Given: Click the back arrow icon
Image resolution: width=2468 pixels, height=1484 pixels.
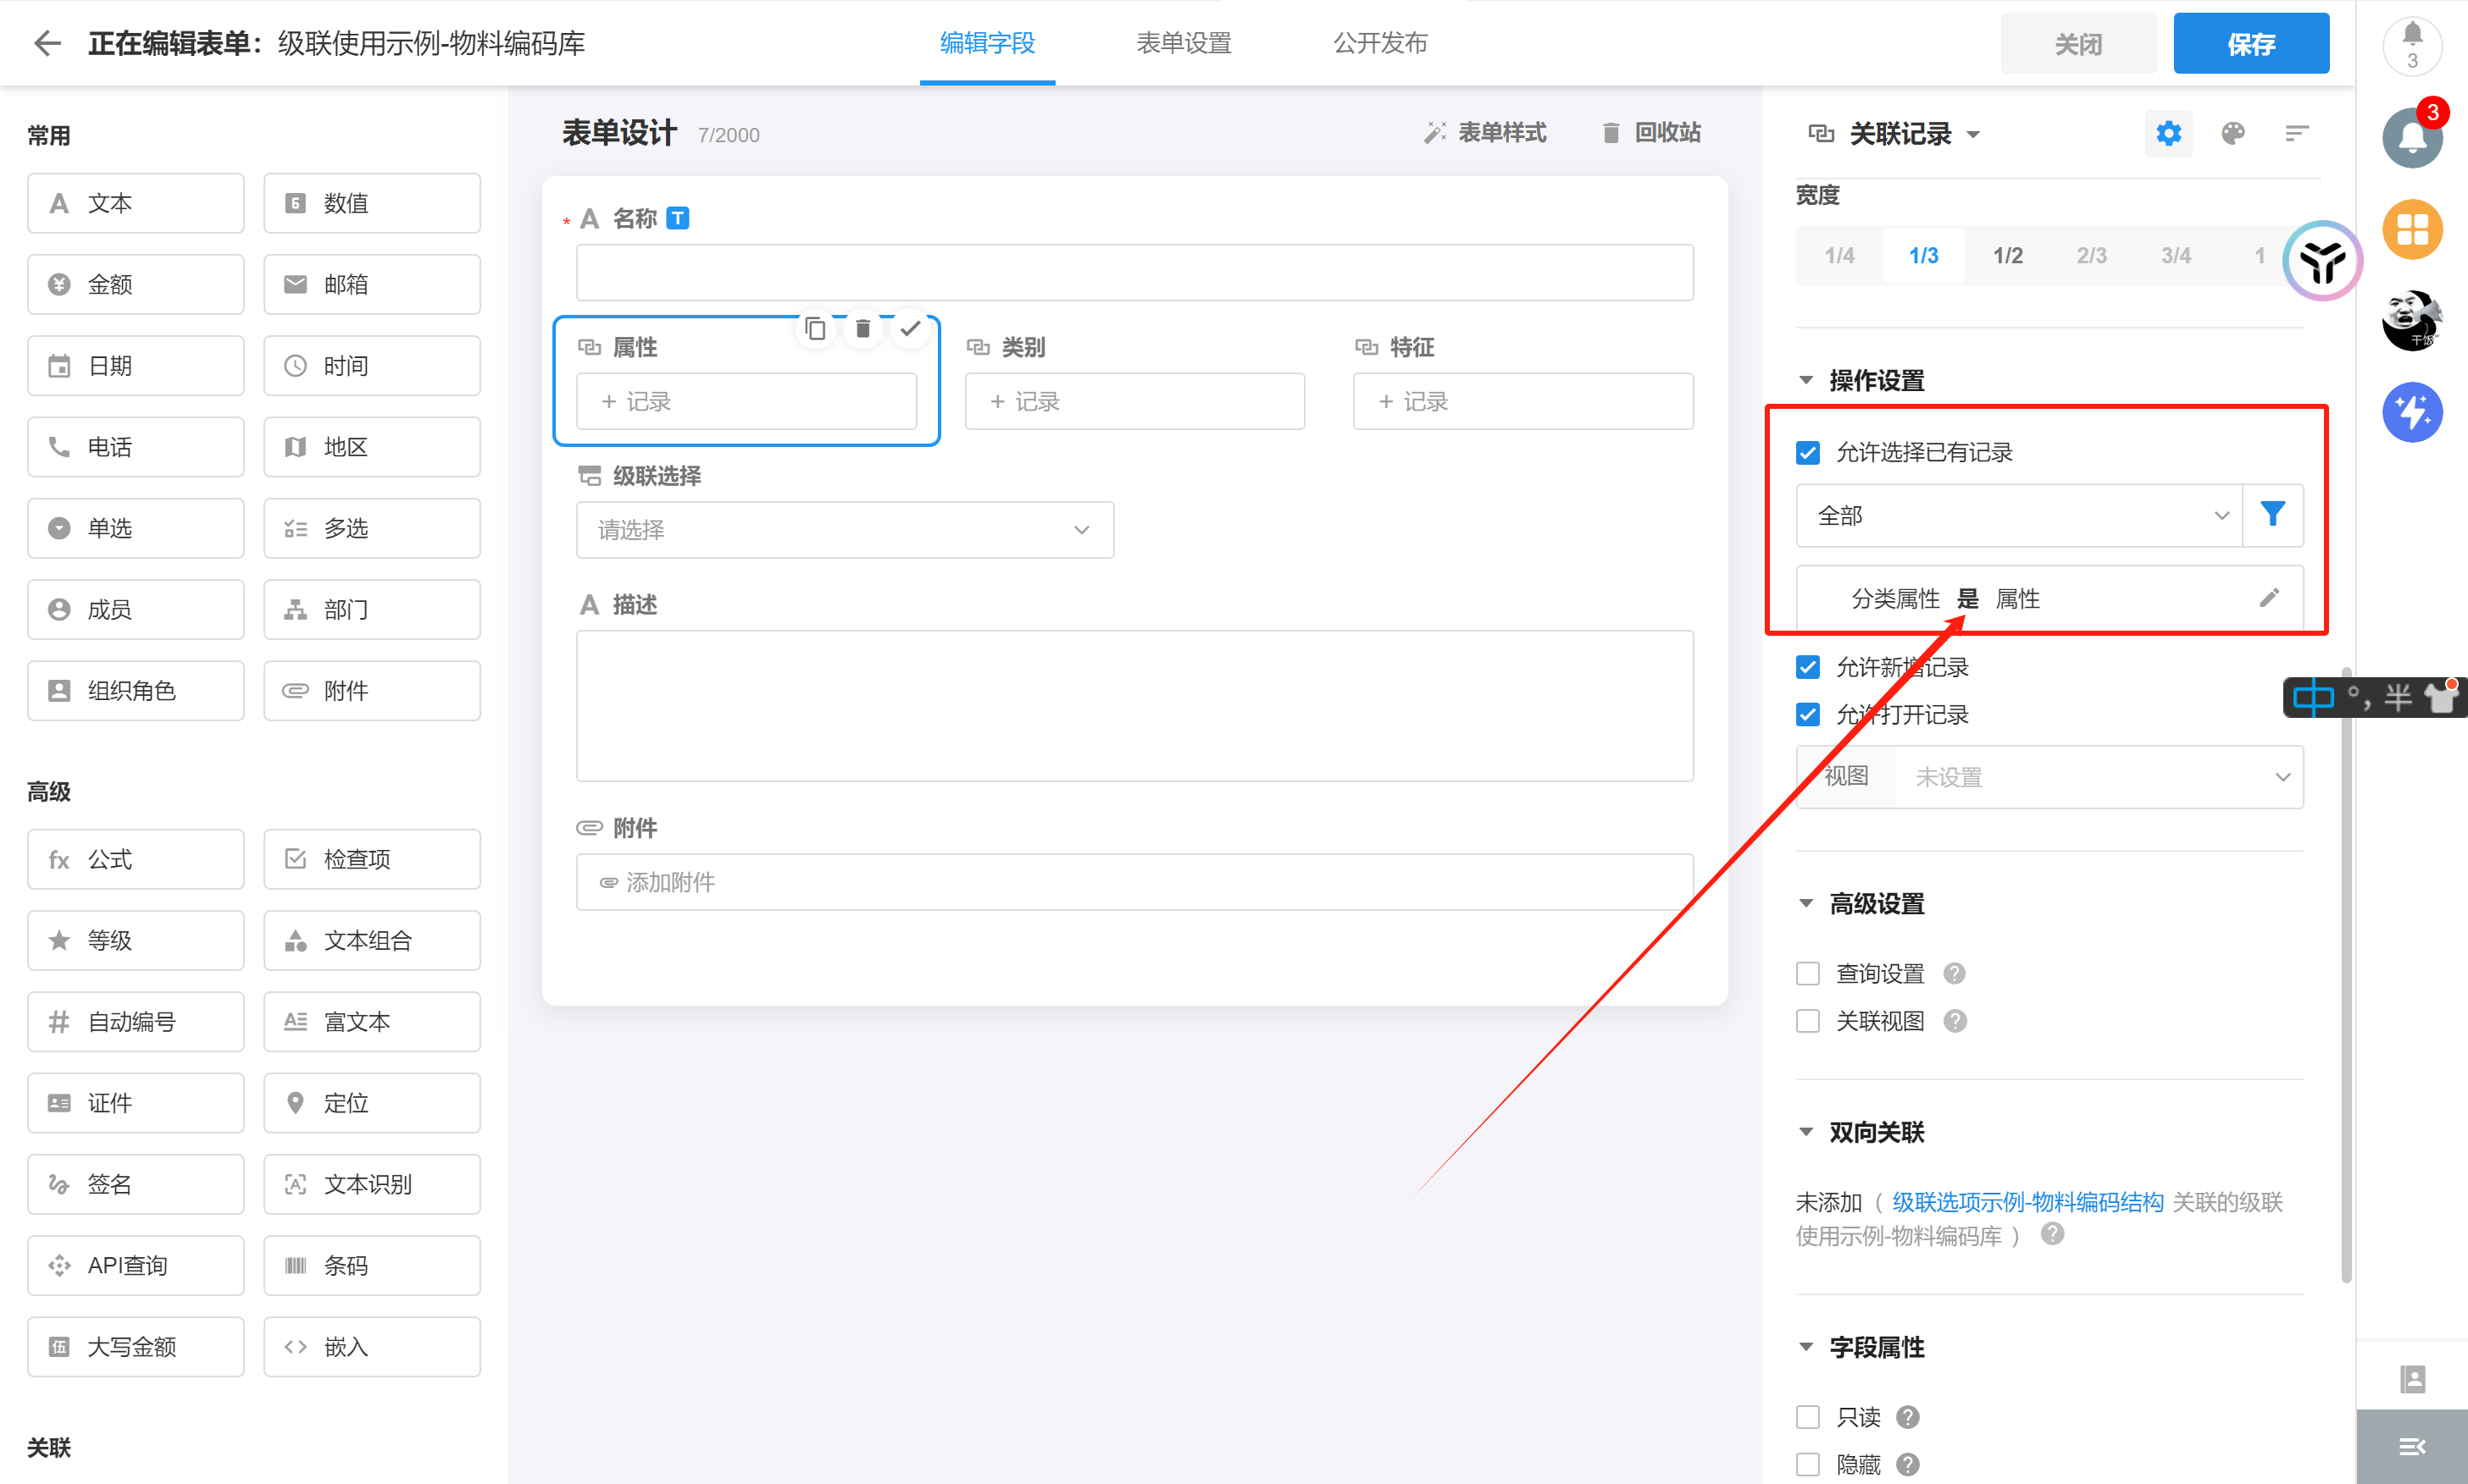Looking at the screenshot, I should point(47,43).
